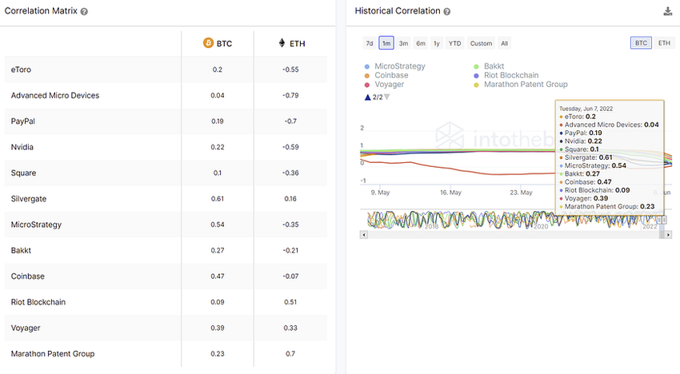Screen dimensions: 680x374
Task: Click the Historical Correlation heading
Action: point(398,11)
